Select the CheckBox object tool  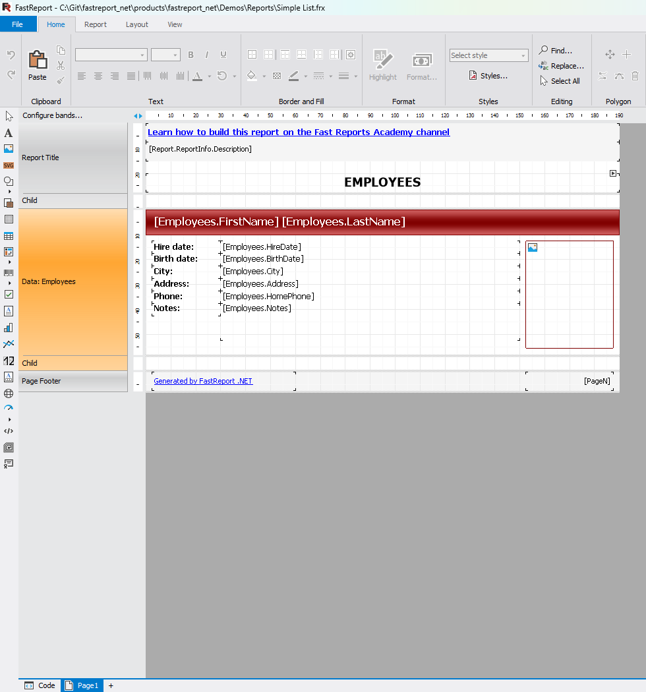(x=9, y=295)
